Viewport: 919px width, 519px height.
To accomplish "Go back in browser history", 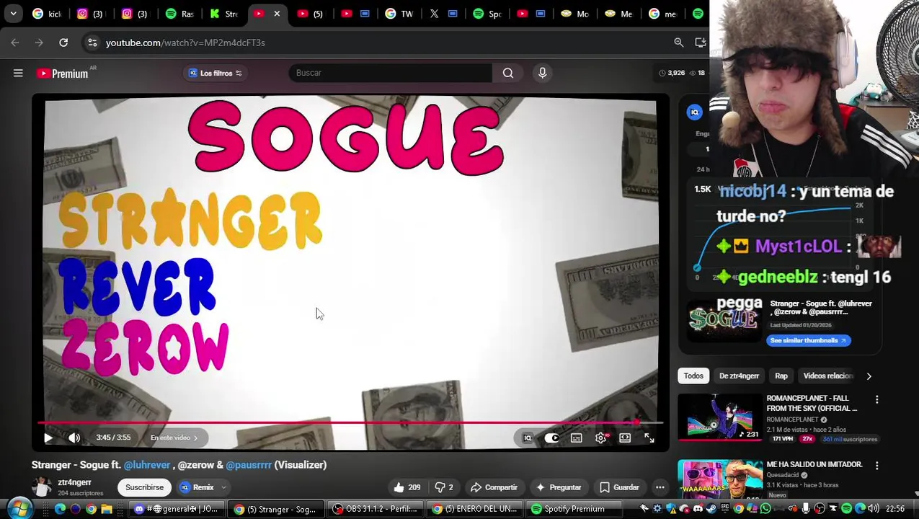I will click(15, 43).
